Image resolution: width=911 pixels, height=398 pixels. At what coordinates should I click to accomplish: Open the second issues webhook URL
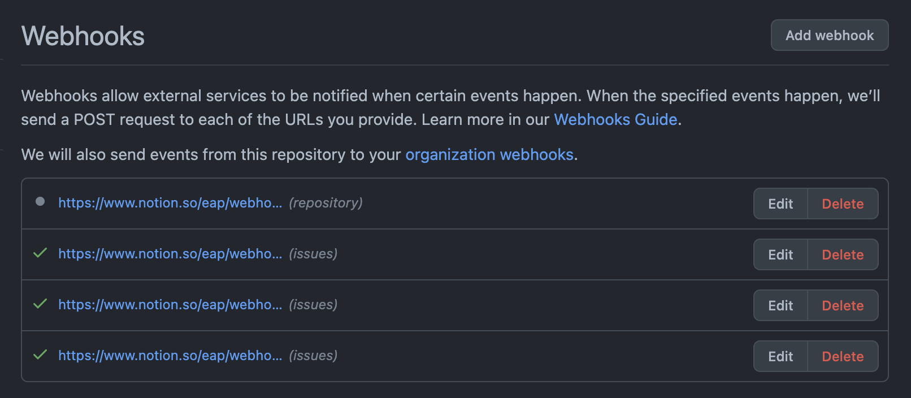(x=170, y=305)
